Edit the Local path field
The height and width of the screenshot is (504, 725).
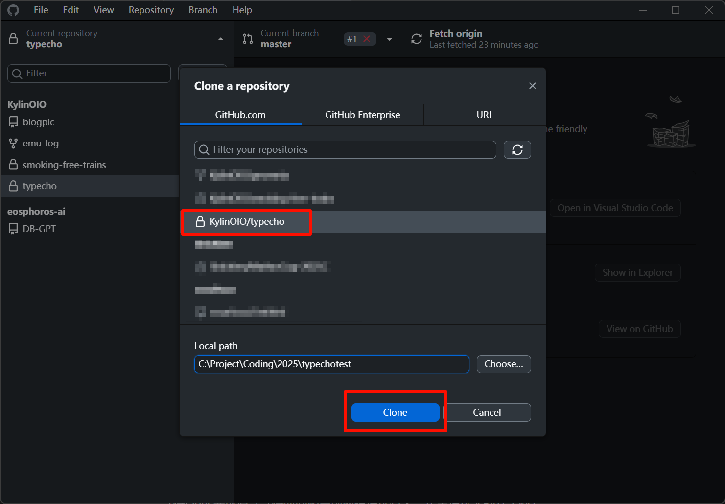click(x=332, y=364)
